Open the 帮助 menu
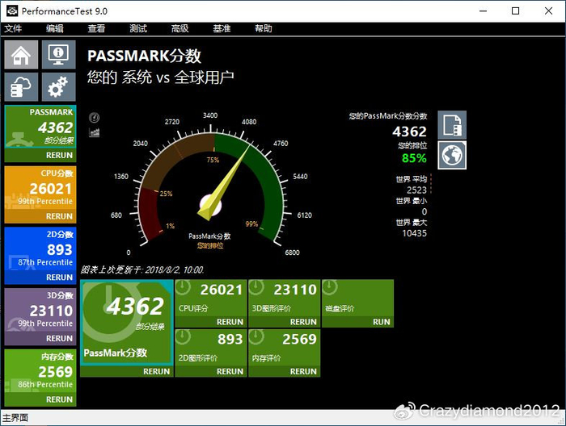566x426 pixels. pyautogui.click(x=264, y=28)
